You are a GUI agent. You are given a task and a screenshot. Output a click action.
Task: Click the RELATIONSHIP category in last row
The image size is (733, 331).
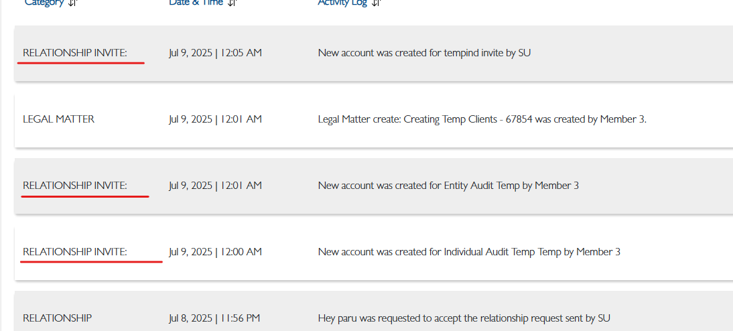tap(57, 318)
